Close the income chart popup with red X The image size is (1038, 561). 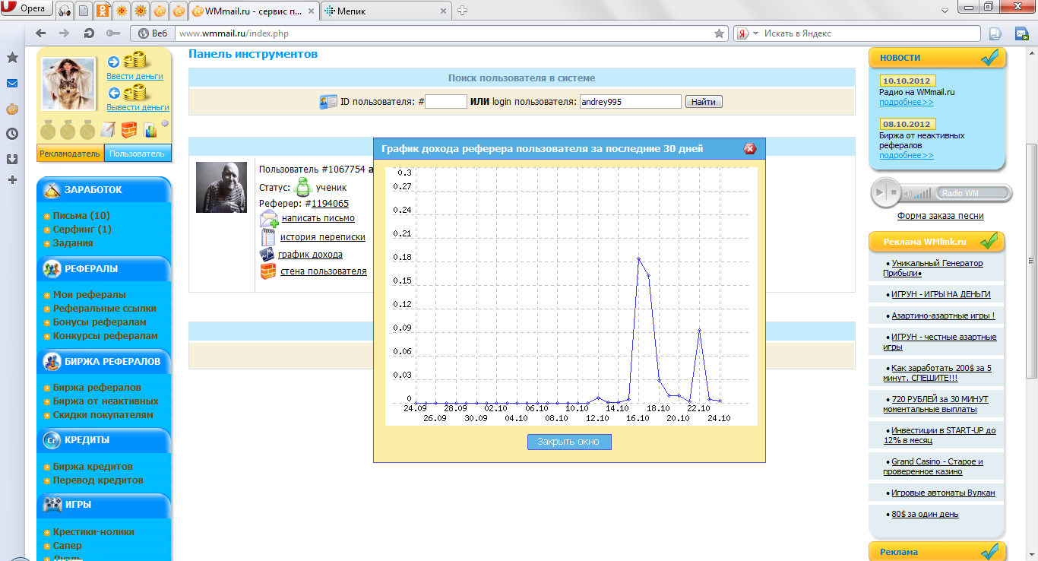[x=750, y=149]
